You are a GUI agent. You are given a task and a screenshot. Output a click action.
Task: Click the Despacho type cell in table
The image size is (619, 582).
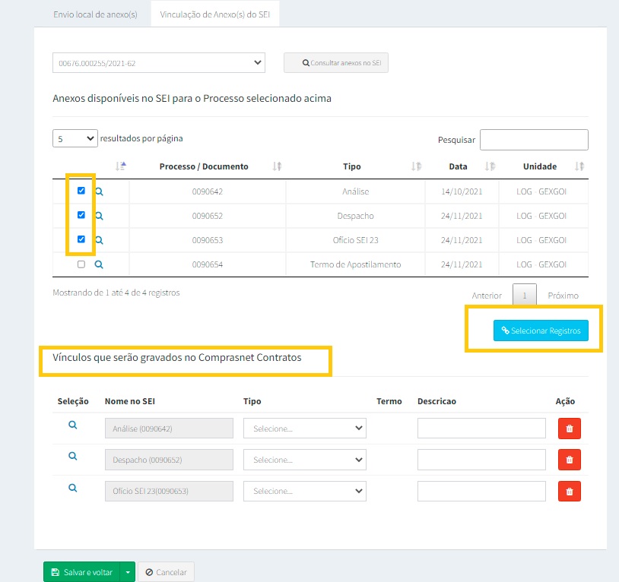(355, 216)
